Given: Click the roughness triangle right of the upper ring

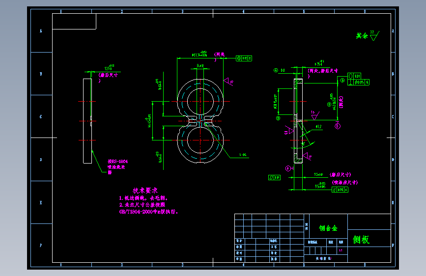Looking at the screenshot, I should 228,81.
